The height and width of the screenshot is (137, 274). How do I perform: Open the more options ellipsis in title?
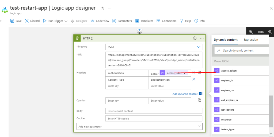(109, 8)
